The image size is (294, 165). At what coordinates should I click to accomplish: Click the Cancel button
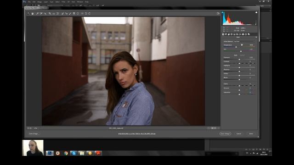coord(239,134)
